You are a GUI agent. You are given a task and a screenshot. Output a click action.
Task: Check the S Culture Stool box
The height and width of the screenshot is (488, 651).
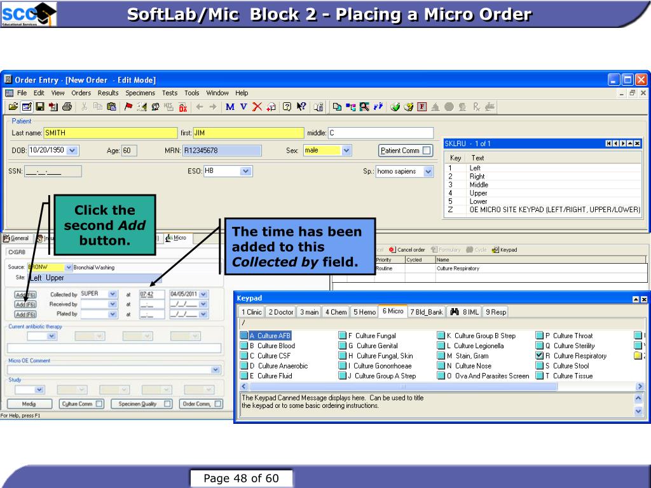point(539,365)
